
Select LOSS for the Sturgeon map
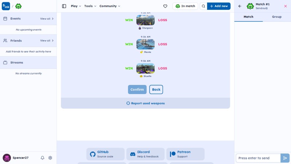pyautogui.click(x=163, y=20)
